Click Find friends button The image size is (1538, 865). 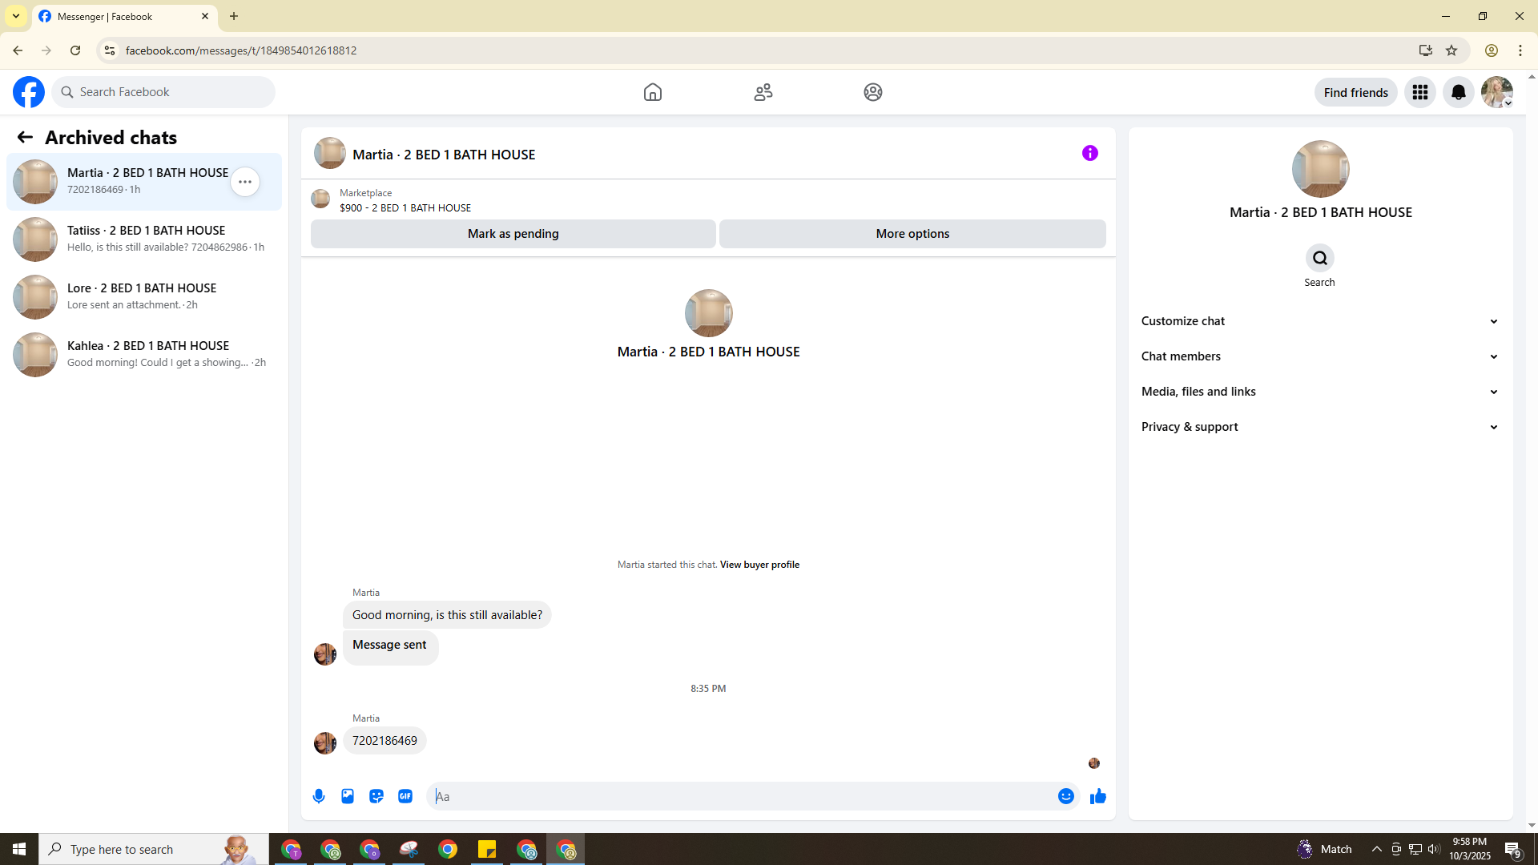click(1356, 92)
